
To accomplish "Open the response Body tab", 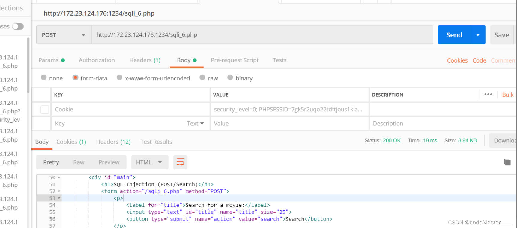I will [42, 142].
